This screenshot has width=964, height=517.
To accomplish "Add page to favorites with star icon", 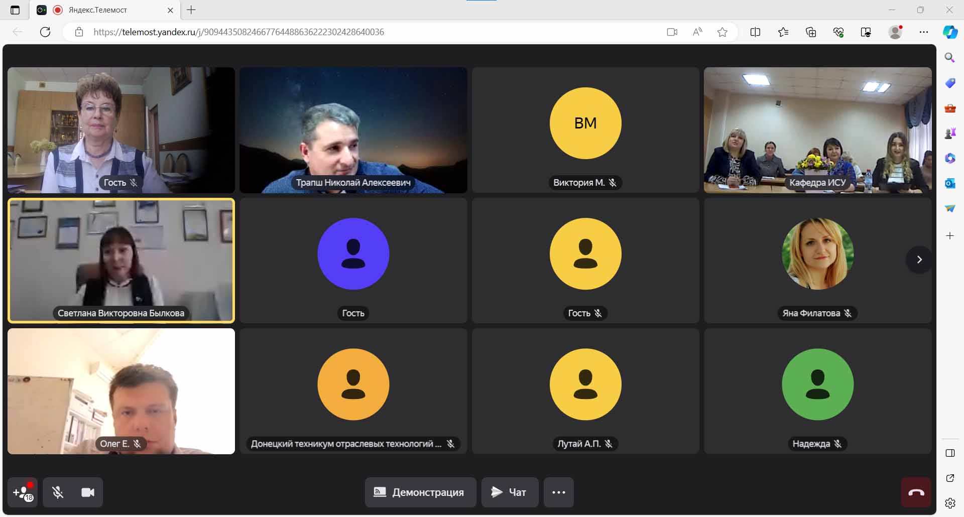I will (722, 32).
